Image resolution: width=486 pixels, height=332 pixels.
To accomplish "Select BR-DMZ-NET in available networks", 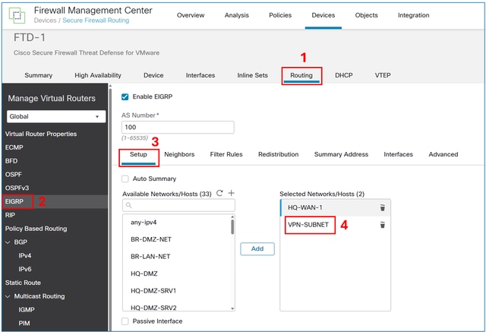I will point(151,239).
